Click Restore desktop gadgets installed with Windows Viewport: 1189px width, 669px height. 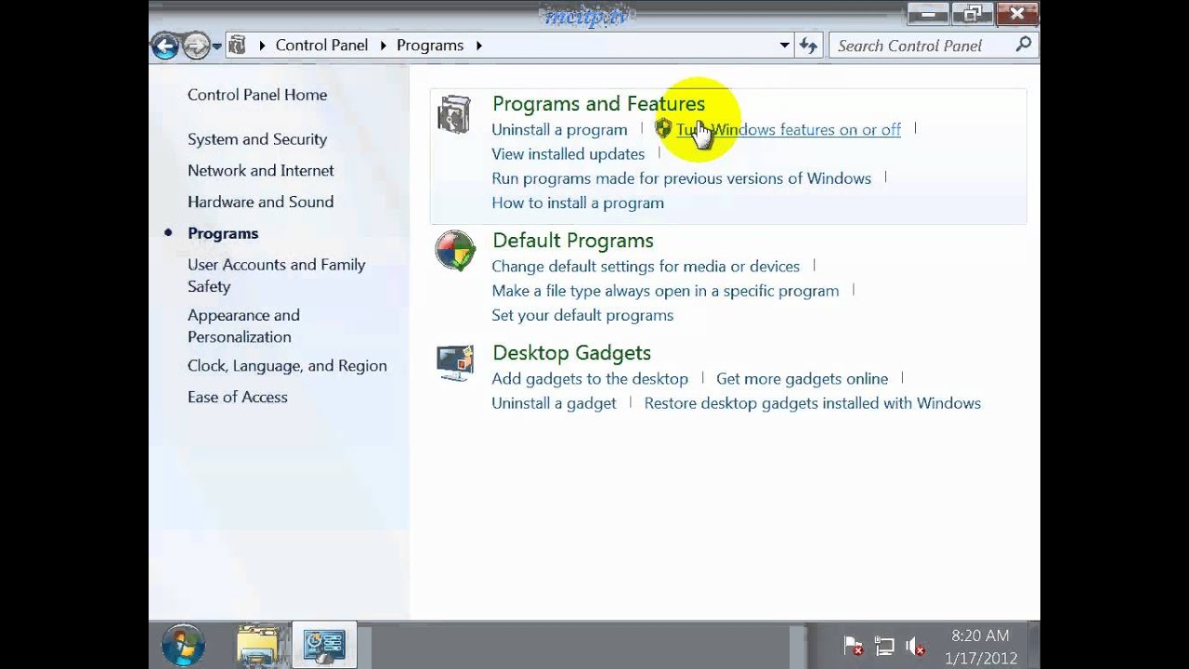[x=813, y=403]
